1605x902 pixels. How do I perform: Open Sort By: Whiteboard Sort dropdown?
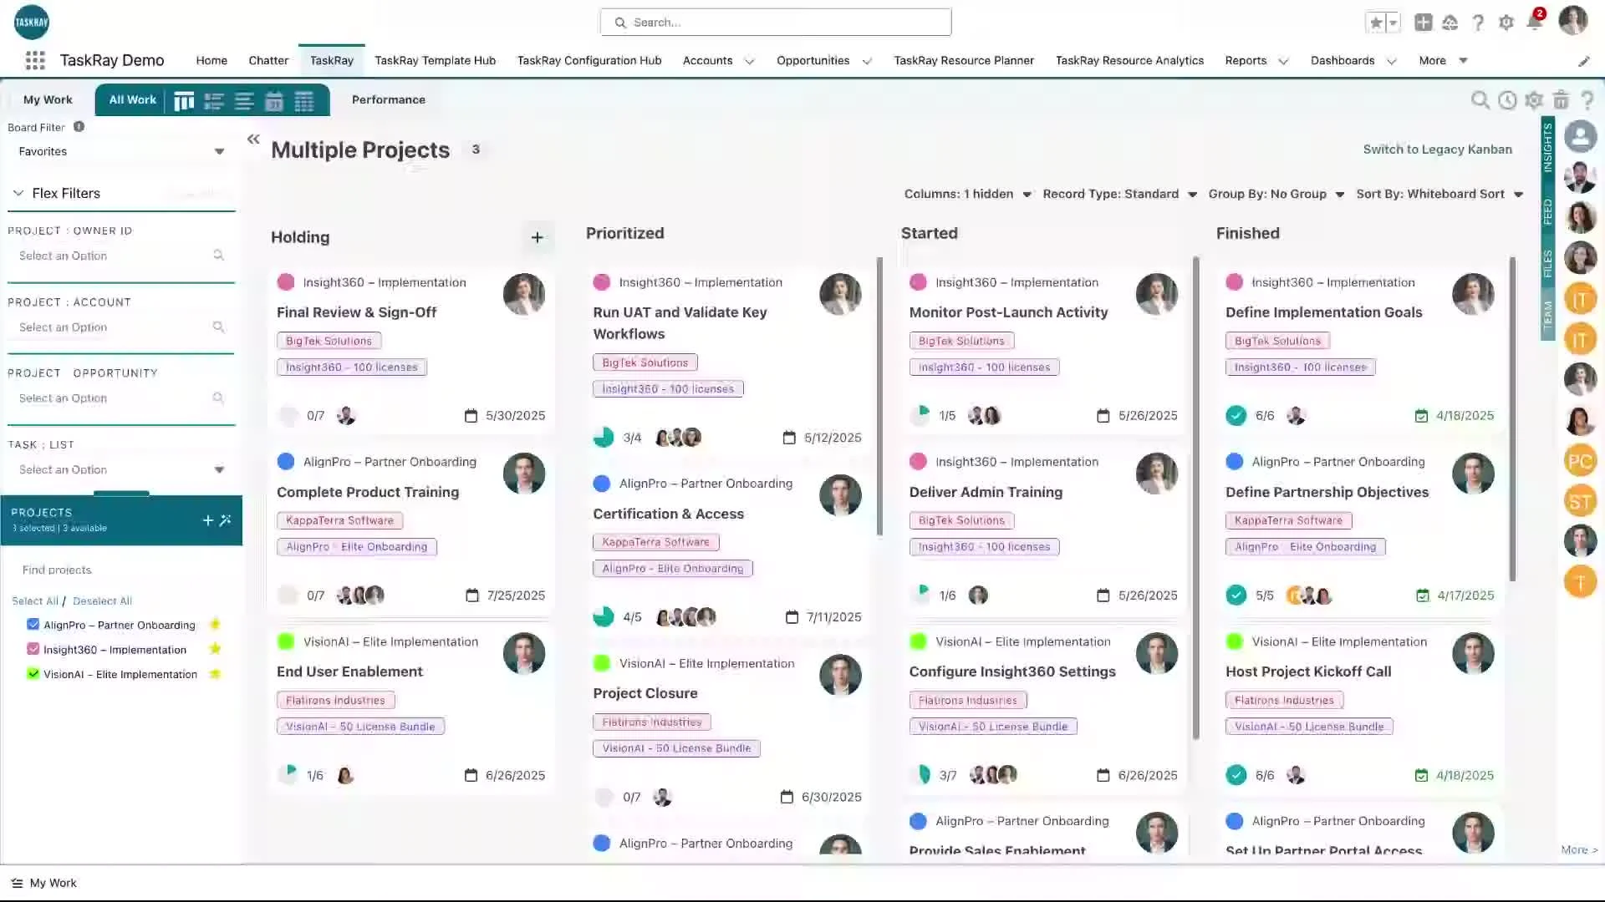tap(1439, 194)
